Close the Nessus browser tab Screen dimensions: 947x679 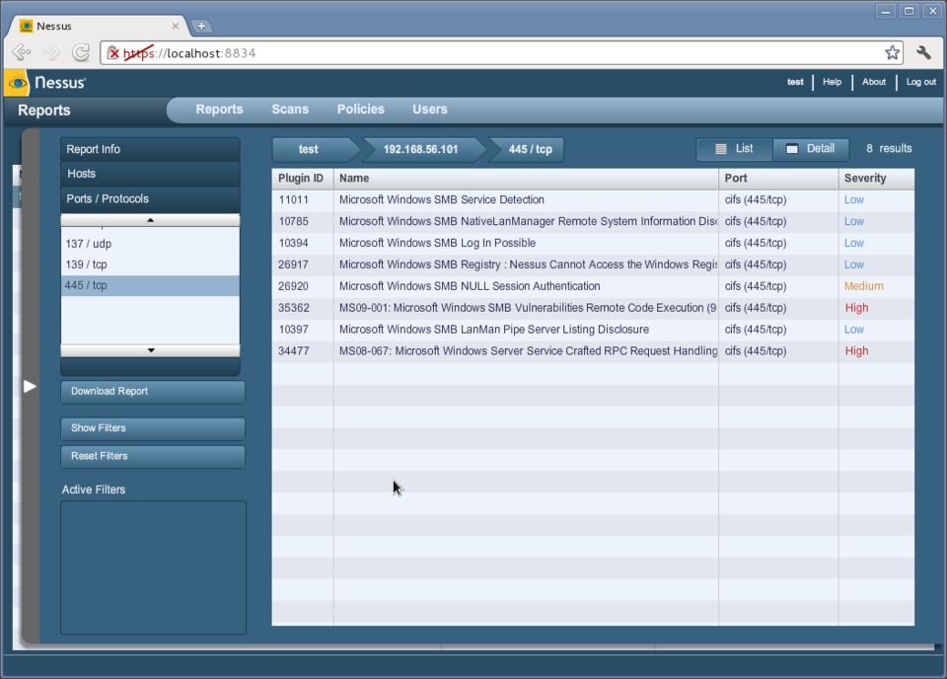(x=176, y=26)
